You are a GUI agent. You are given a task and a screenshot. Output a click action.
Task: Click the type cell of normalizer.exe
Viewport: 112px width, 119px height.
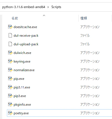[x=90, y=70]
